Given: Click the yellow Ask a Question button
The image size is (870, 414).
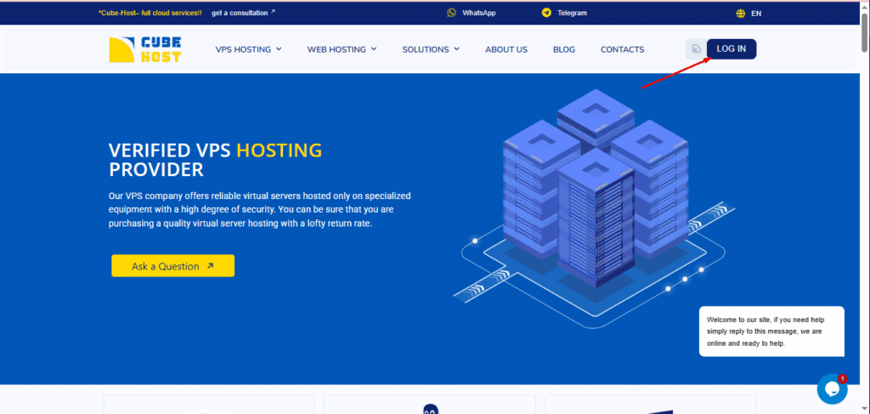Looking at the screenshot, I should point(172,266).
